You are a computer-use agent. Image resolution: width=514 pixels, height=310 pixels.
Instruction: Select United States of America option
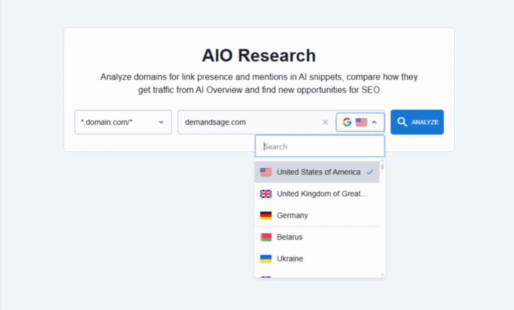317,172
